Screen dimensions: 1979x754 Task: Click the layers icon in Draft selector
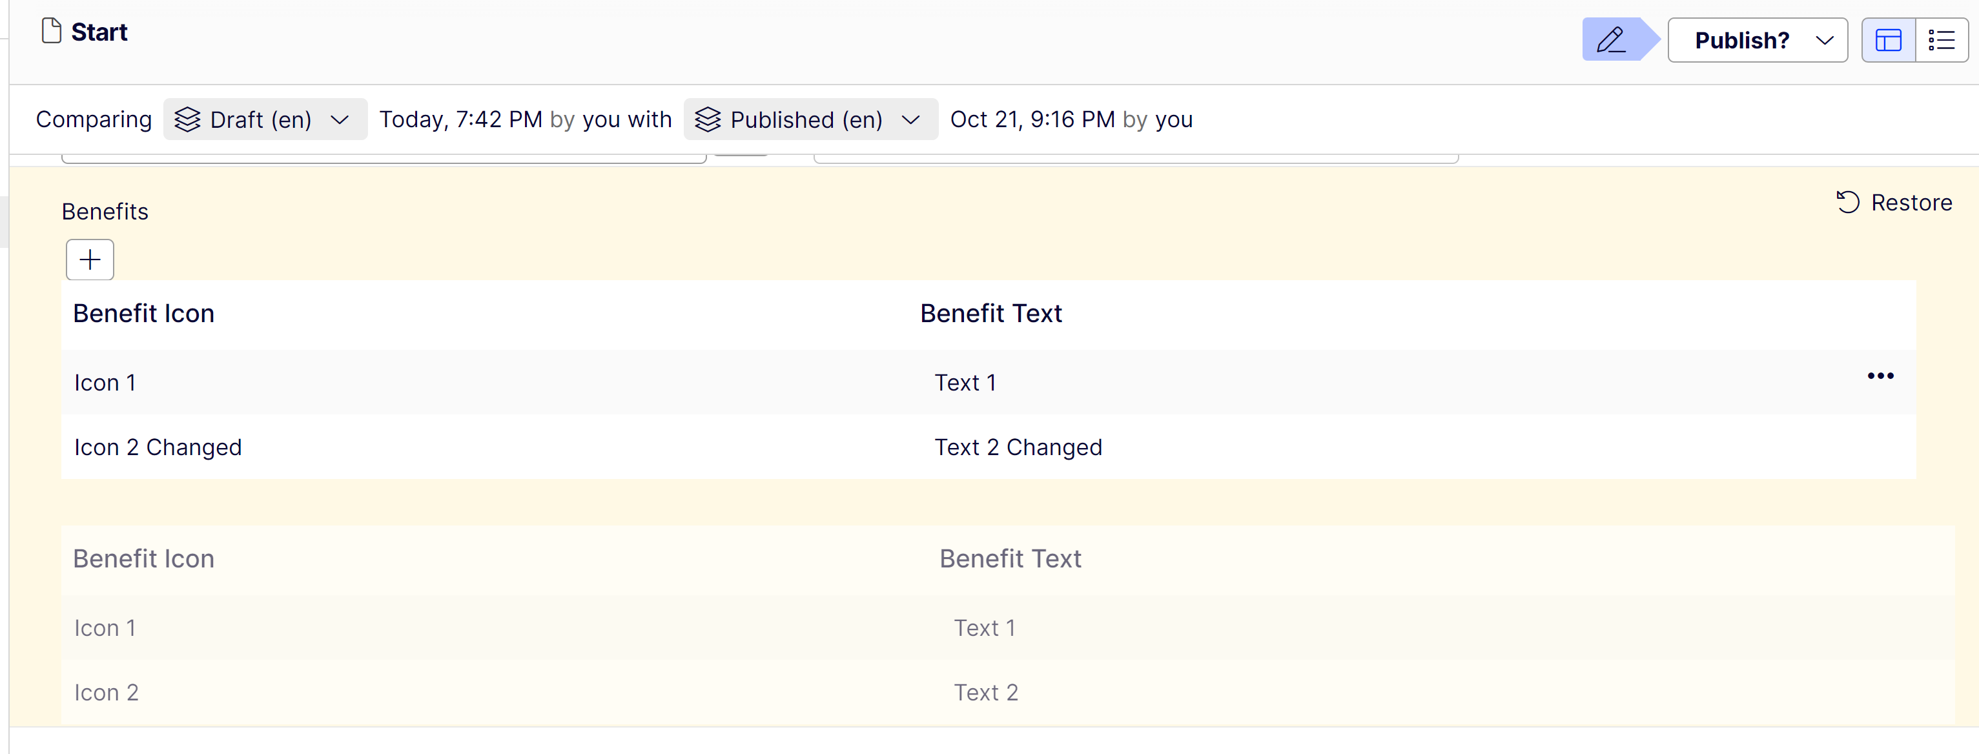(x=187, y=120)
